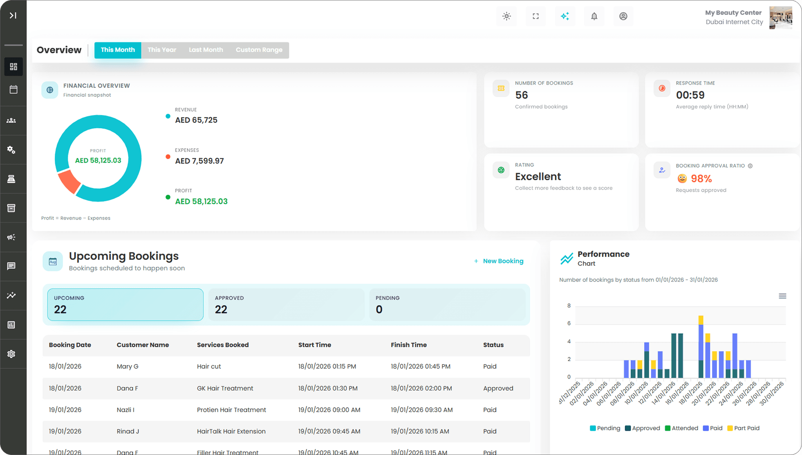Open the chat messages icon in the sidebar
This screenshot has height=455, width=802.
[x=13, y=266]
